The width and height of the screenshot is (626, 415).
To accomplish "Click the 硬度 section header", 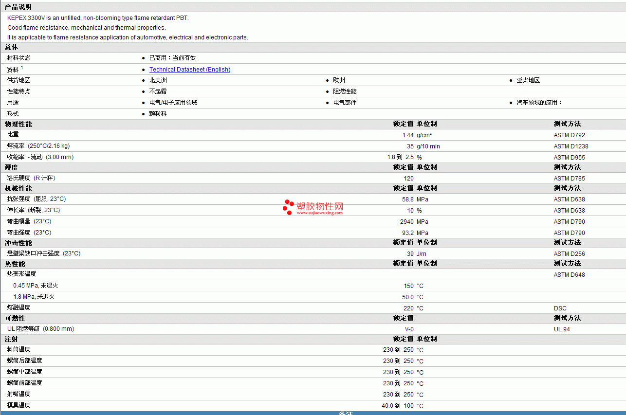I will [x=12, y=167].
